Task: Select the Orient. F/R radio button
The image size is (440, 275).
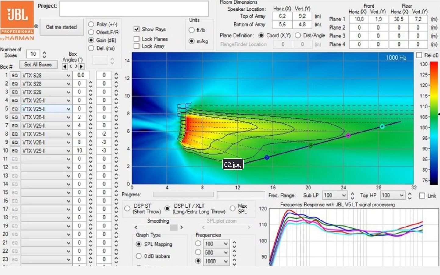Action: click(91, 32)
